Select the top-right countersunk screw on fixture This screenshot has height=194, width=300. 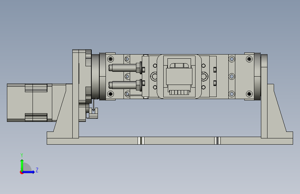[x=249, y=59]
